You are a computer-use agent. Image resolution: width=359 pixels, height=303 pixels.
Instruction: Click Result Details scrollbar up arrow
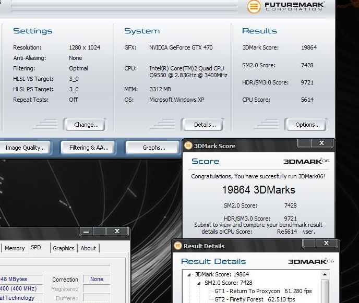pos(325,274)
